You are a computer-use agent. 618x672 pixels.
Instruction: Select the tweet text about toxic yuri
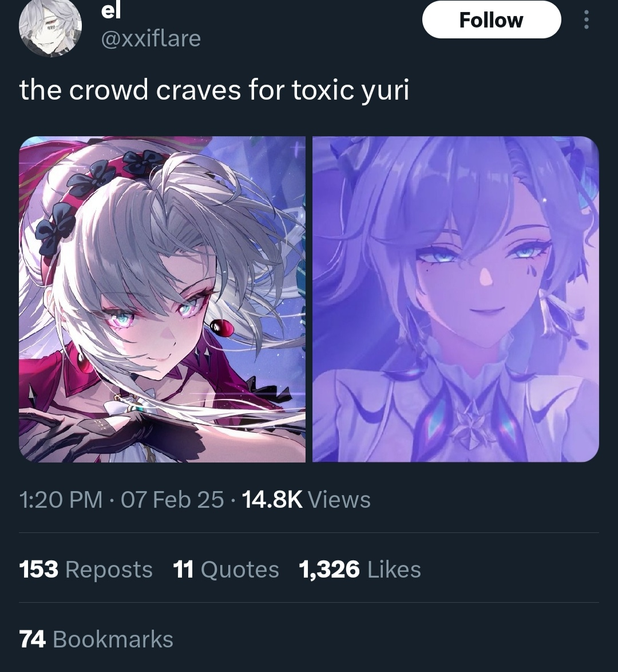[x=214, y=90]
